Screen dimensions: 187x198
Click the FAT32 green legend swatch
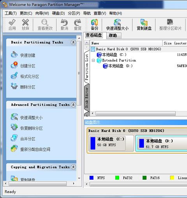117,178
